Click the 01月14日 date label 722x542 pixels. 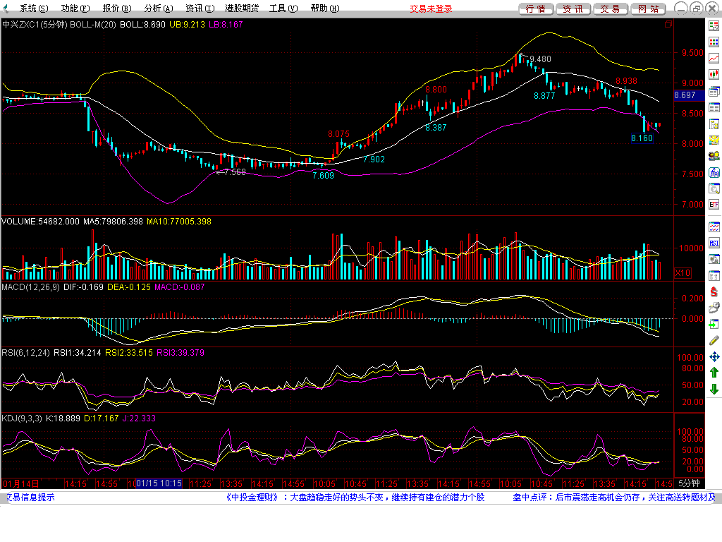click(x=20, y=483)
